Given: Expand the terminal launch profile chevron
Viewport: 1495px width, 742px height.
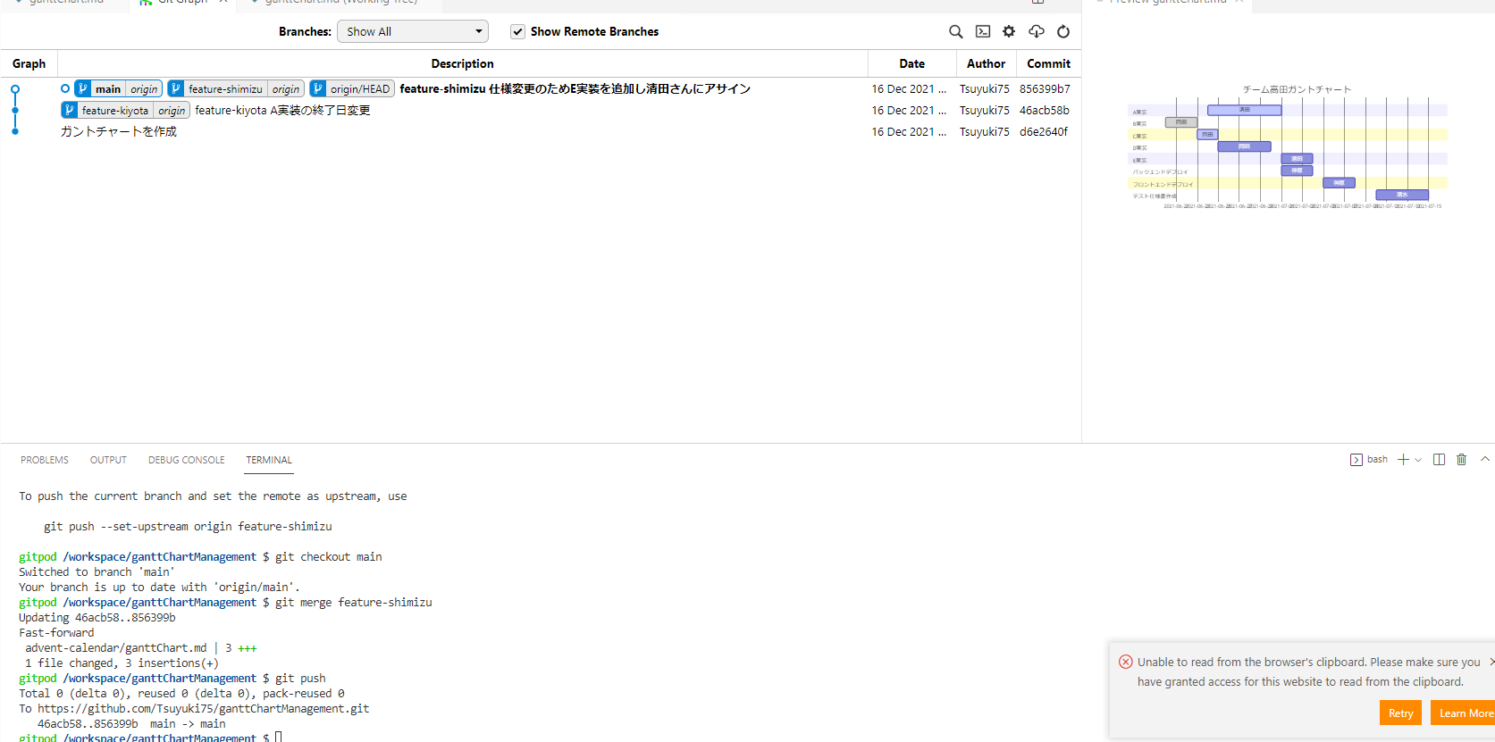Looking at the screenshot, I should pos(1418,460).
